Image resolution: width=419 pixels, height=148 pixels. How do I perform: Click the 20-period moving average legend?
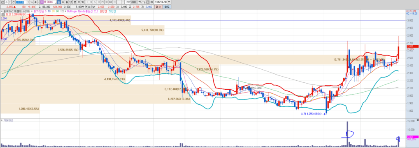(54, 11)
